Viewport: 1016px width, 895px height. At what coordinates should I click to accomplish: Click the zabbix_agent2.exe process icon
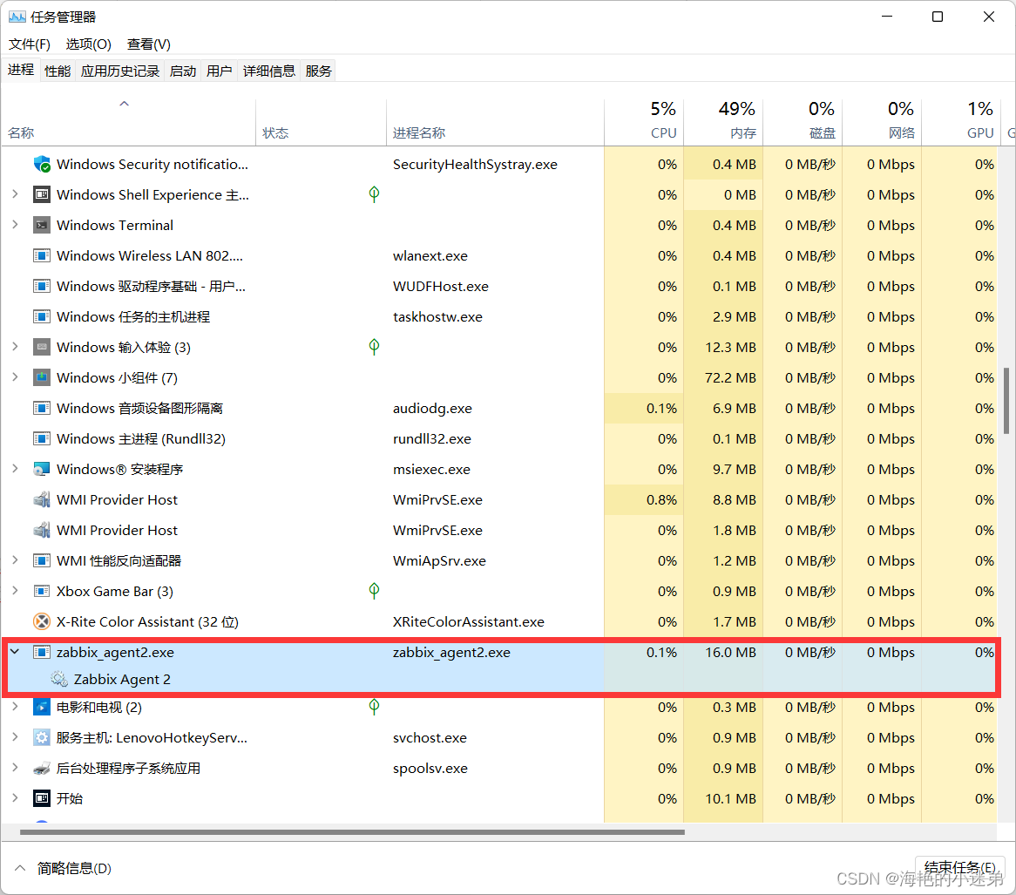tap(42, 652)
